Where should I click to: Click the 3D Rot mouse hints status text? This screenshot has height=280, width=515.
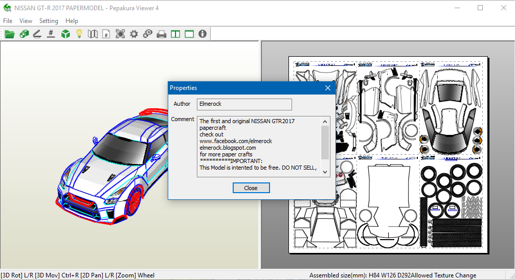click(77, 275)
